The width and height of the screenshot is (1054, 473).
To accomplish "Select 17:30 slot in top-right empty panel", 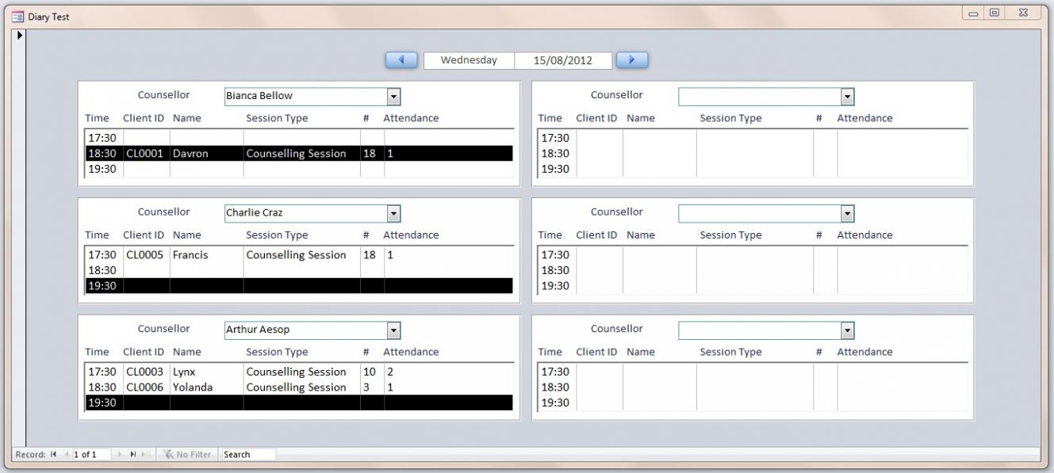I will tap(753, 138).
